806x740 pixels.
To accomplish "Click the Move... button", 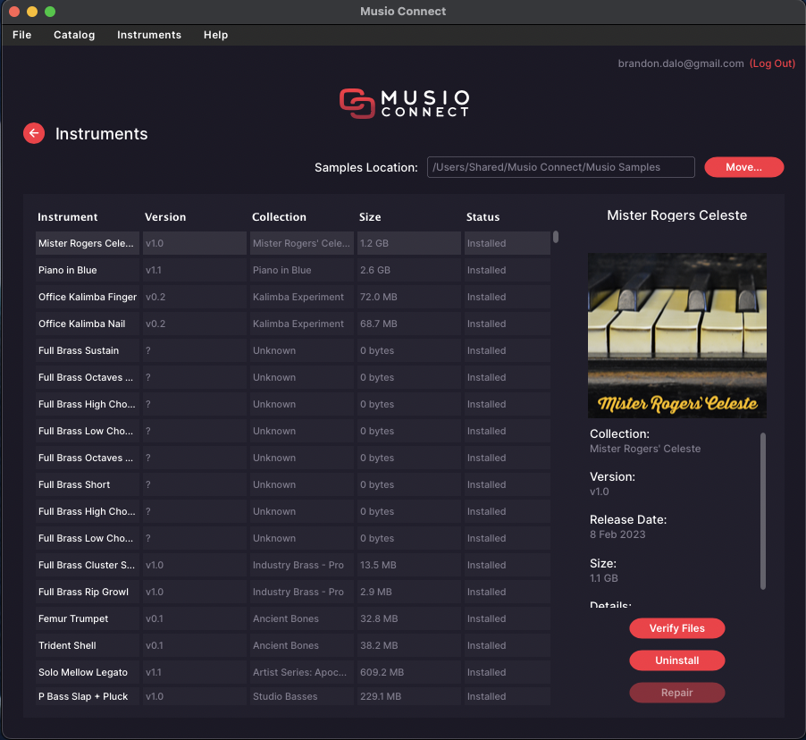I will (743, 167).
